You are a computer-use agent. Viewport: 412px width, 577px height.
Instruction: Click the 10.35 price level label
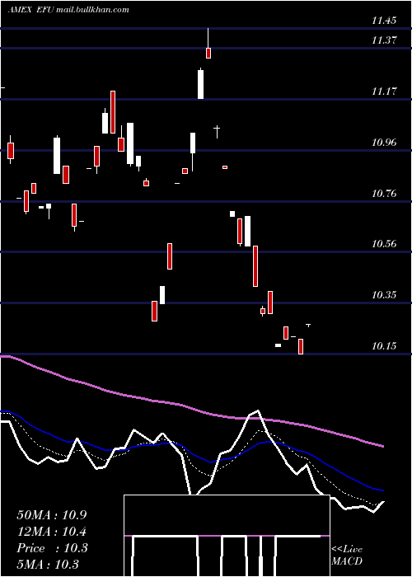tap(384, 295)
